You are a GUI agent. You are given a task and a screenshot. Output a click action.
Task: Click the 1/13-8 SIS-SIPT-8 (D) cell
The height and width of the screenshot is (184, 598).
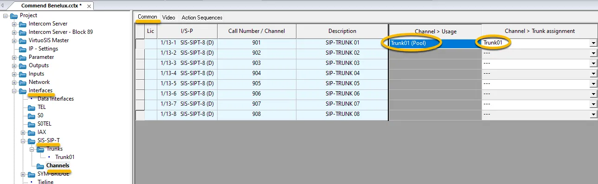tap(187, 114)
